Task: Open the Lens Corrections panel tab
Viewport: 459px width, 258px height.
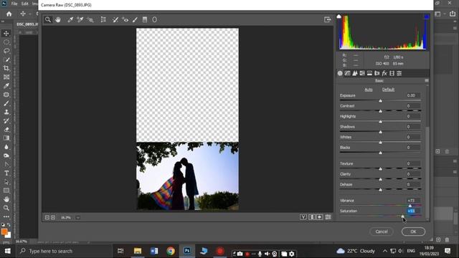Action: click(x=377, y=73)
